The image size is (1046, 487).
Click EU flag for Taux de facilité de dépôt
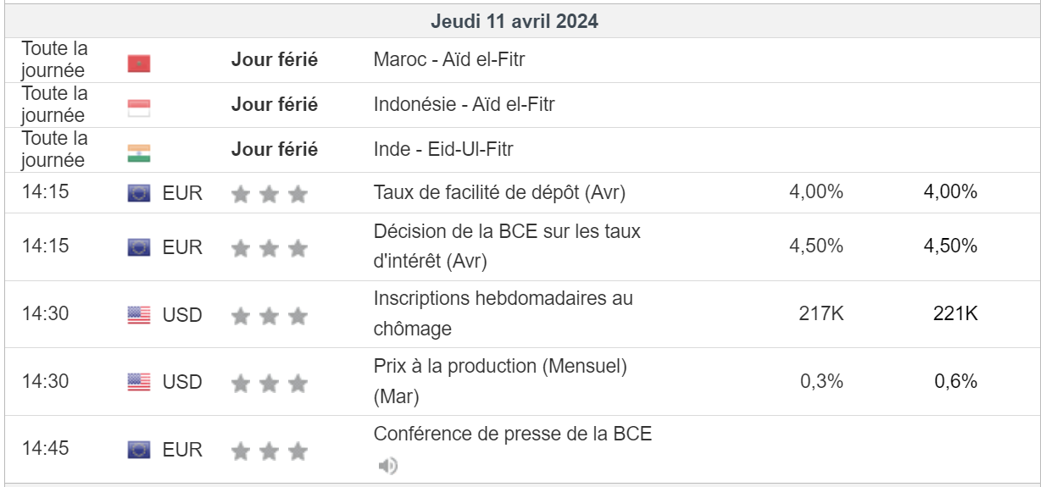(139, 194)
